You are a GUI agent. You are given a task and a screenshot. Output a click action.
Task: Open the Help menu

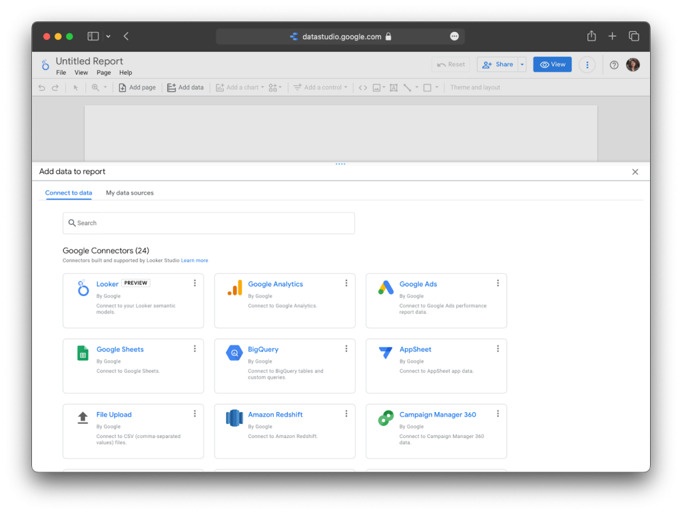(126, 73)
